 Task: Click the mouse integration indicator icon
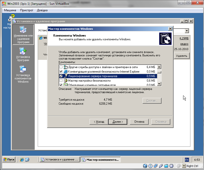pyautogui.click(x=179, y=166)
